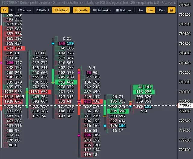
Task: Click the cell 1312 1015
Action: pyautogui.click(x=14, y=97)
